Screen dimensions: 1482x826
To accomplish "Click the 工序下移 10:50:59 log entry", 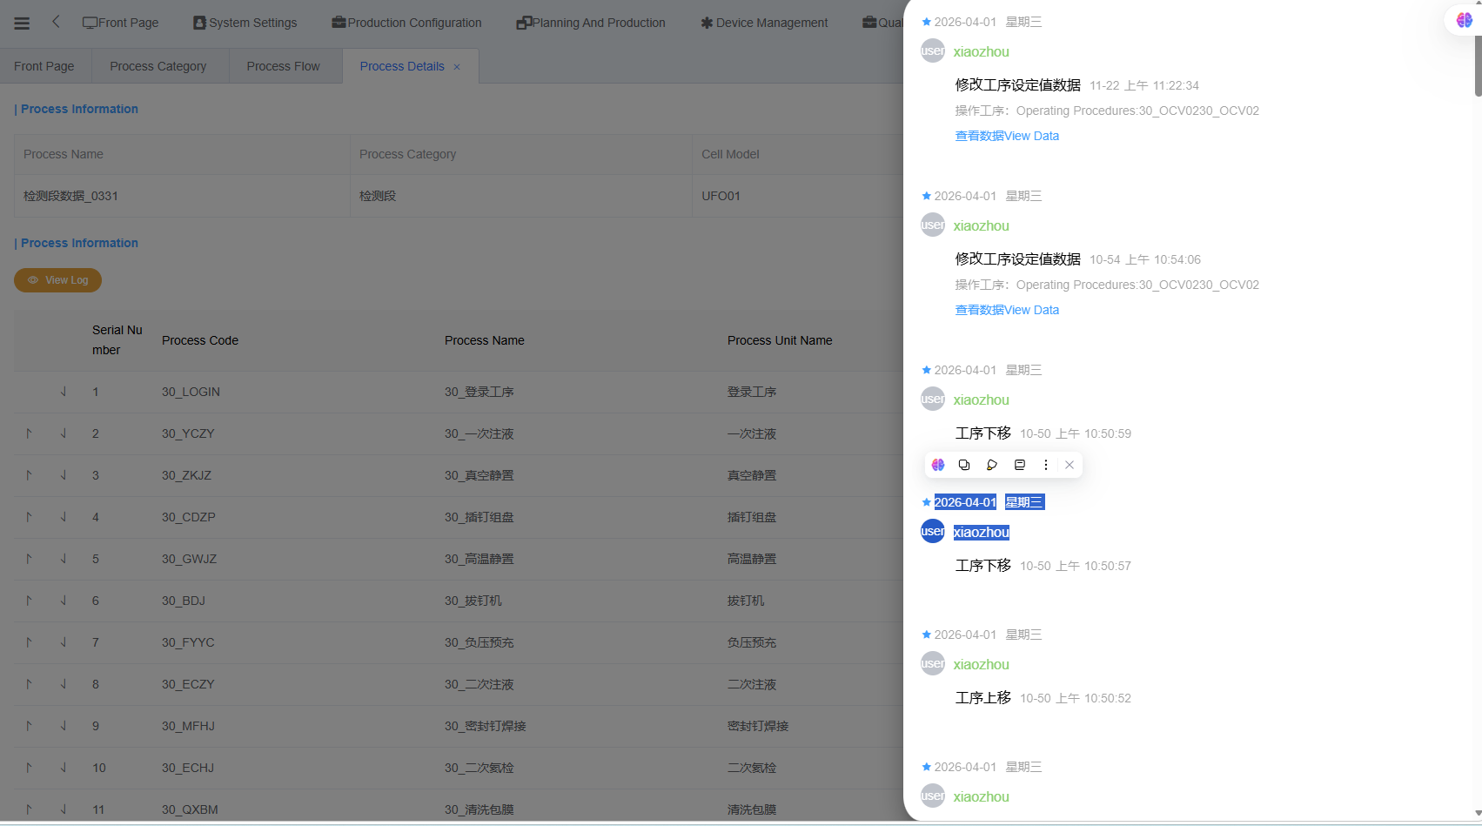I will [x=1043, y=433].
